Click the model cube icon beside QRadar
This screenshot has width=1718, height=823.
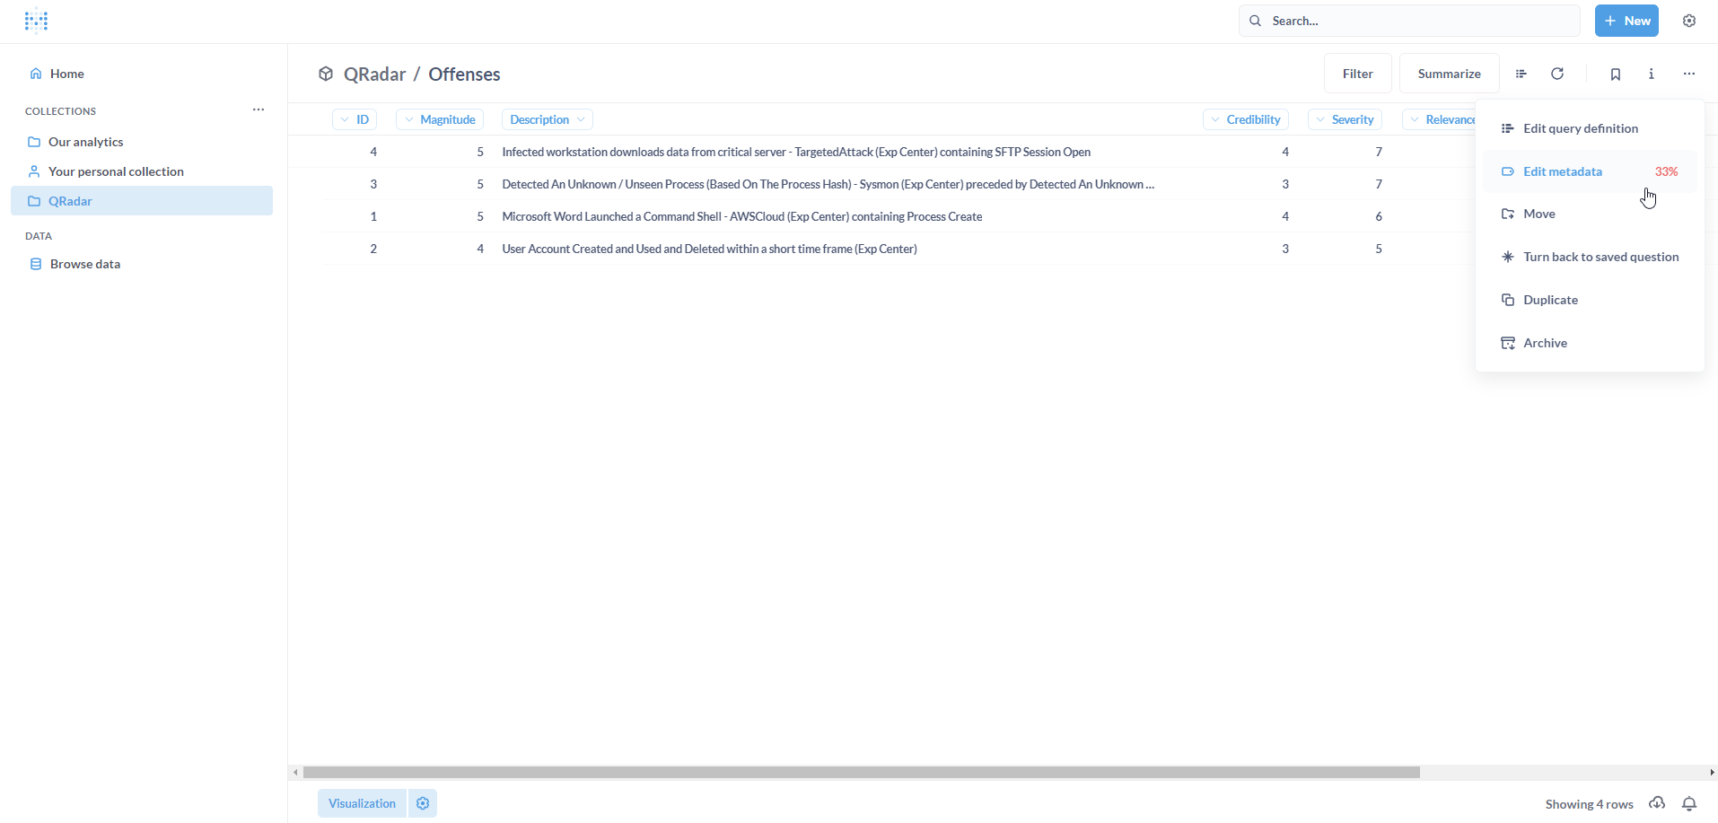pyautogui.click(x=326, y=74)
